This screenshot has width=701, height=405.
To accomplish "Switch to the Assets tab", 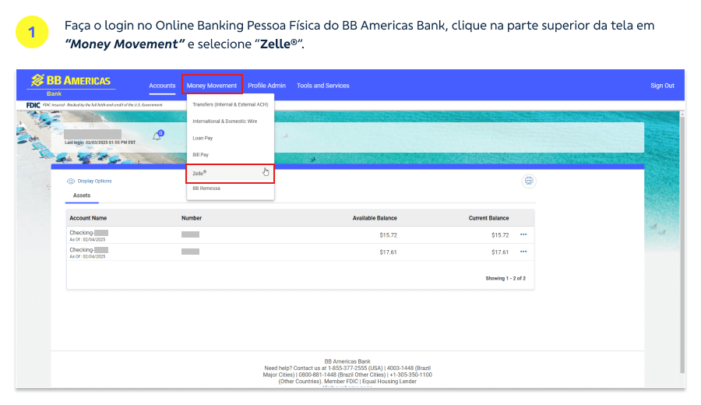I will click(x=82, y=195).
